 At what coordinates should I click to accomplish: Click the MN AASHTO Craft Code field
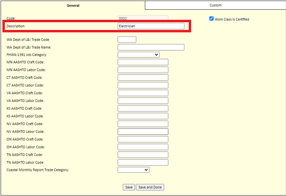coord(143,62)
